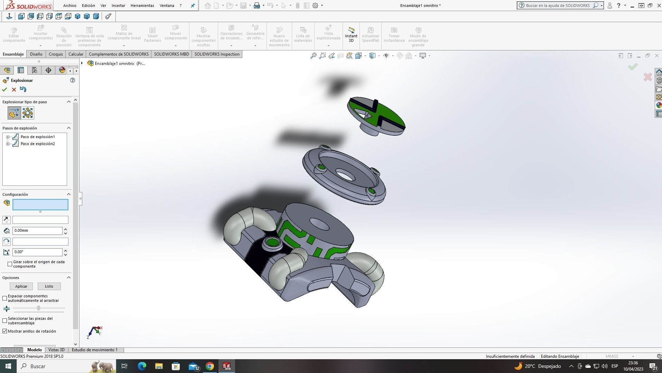
Task: Click the Home icon in task pane
Action: (x=659, y=72)
